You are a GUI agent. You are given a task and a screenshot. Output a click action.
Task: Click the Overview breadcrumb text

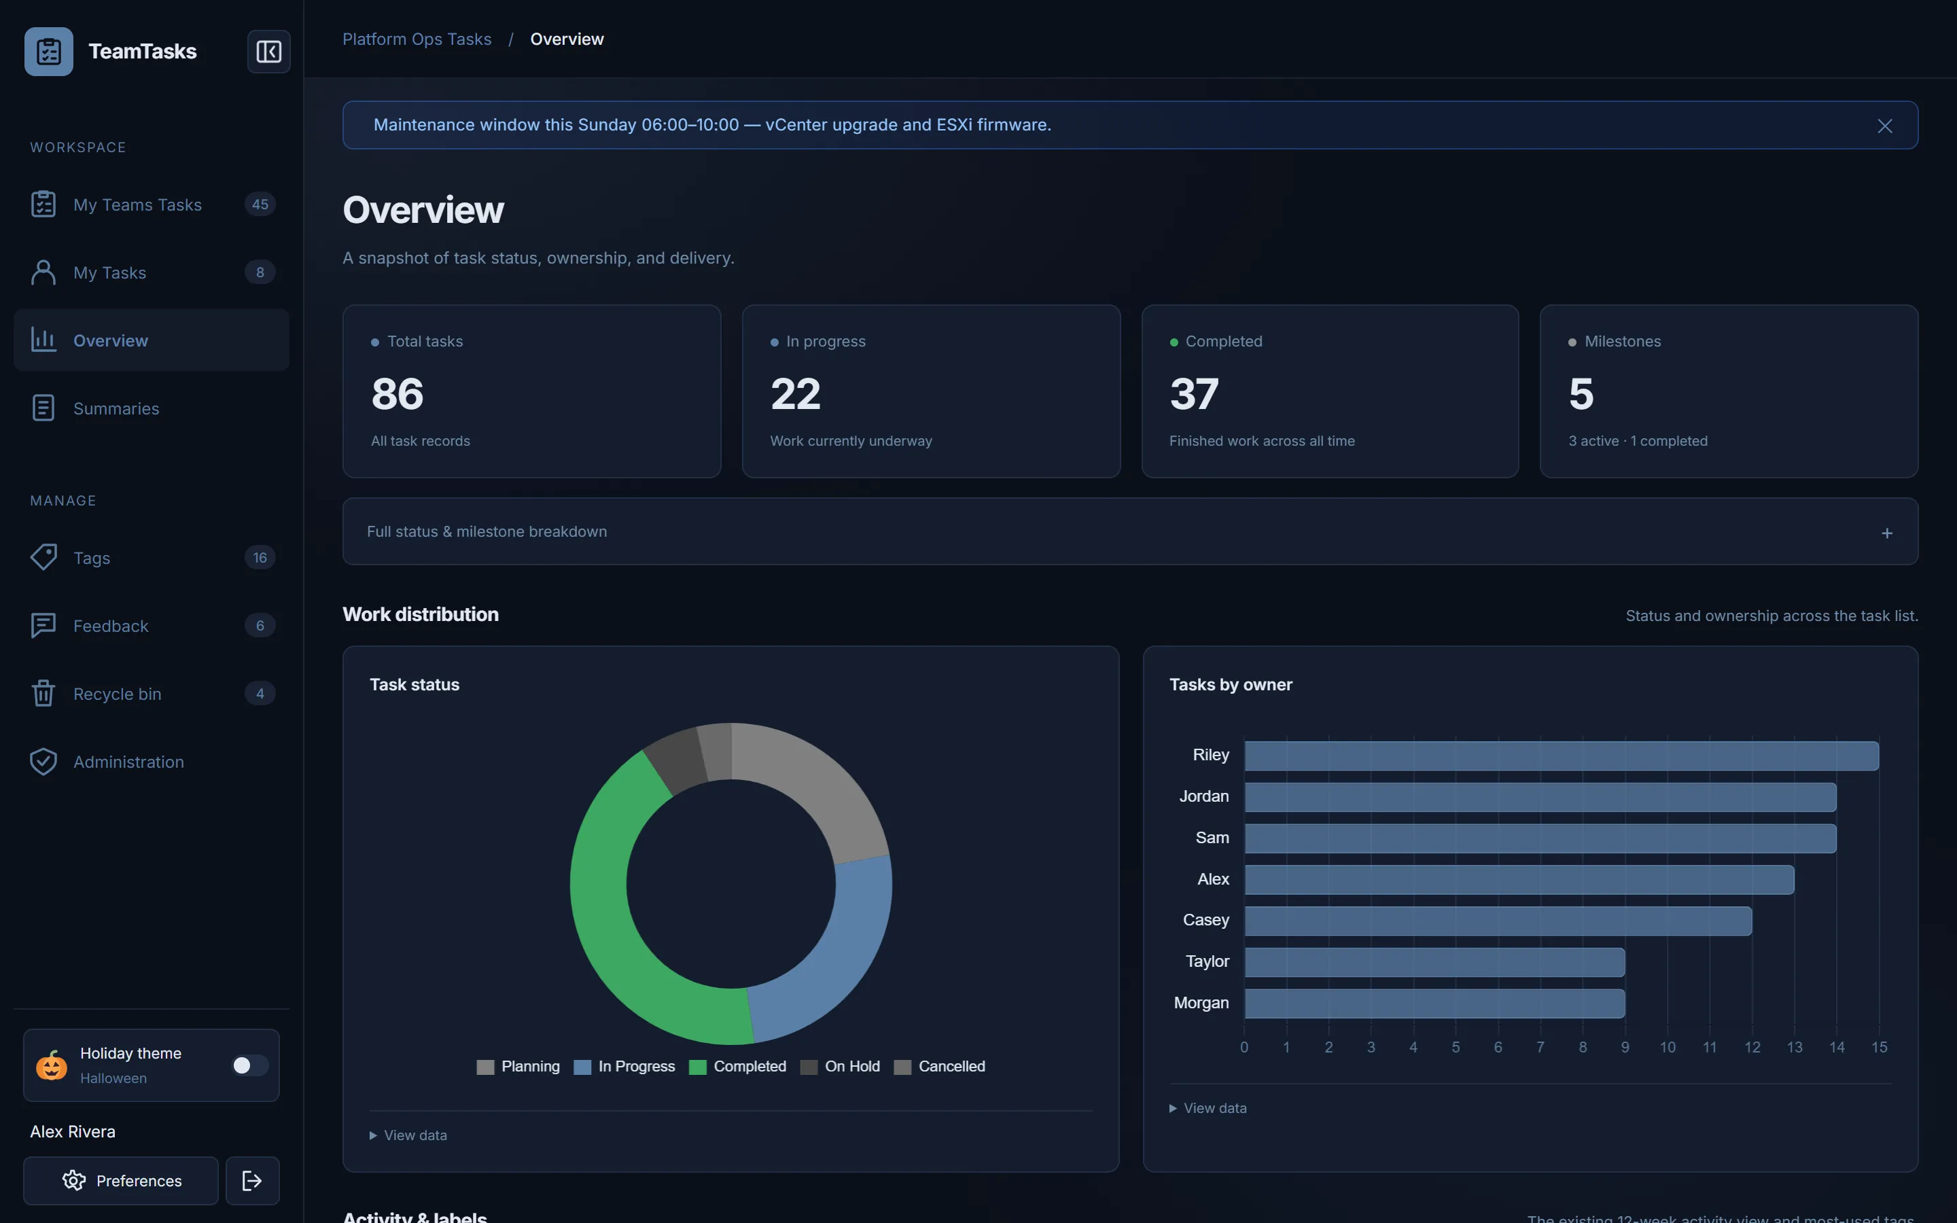(x=567, y=39)
